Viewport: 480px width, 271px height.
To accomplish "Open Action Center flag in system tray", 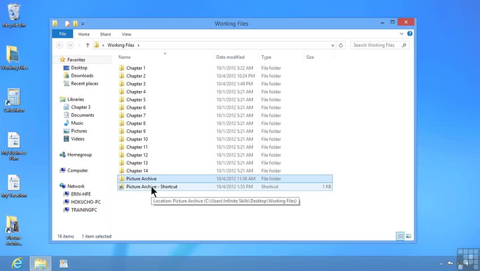I will (x=451, y=264).
